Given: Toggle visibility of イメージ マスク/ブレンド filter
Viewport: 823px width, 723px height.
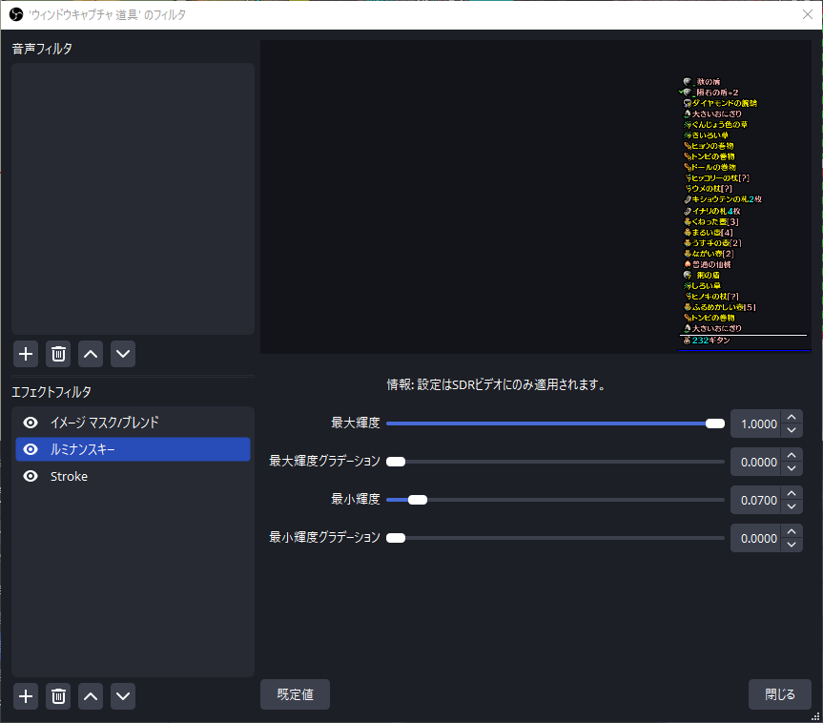Looking at the screenshot, I should click(31, 423).
